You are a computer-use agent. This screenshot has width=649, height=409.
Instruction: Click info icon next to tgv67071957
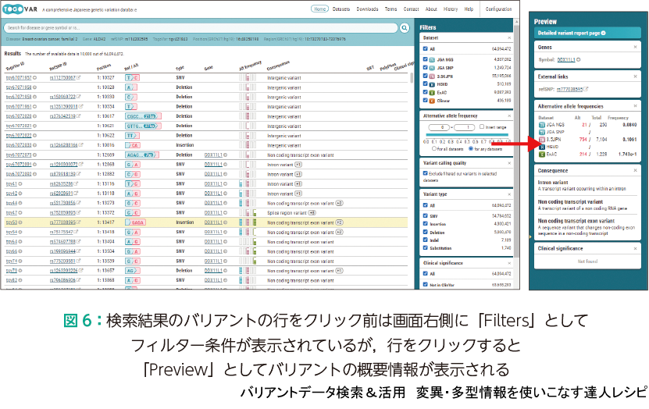36,79
